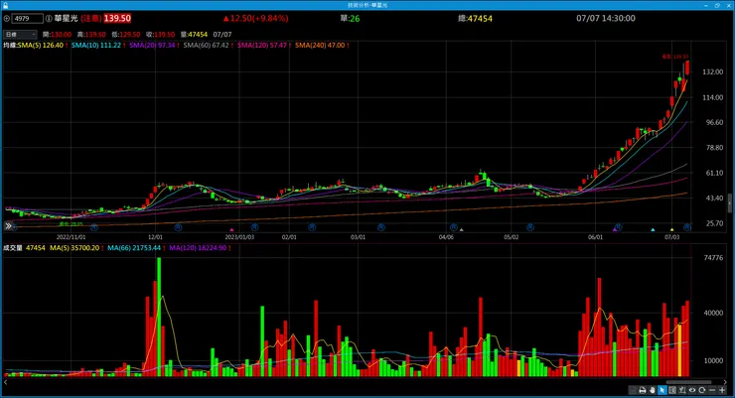The image size is (735, 398).
Task: Click the total volume value 47454 at top
Action: tap(480, 19)
